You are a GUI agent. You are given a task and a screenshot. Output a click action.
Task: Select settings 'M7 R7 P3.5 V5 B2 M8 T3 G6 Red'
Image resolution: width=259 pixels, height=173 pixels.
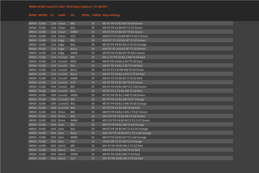click(x=122, y=91)
